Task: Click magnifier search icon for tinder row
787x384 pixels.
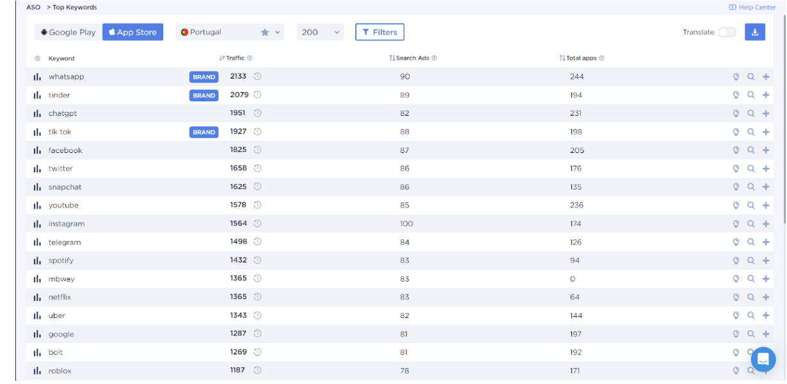Action: 751,95
